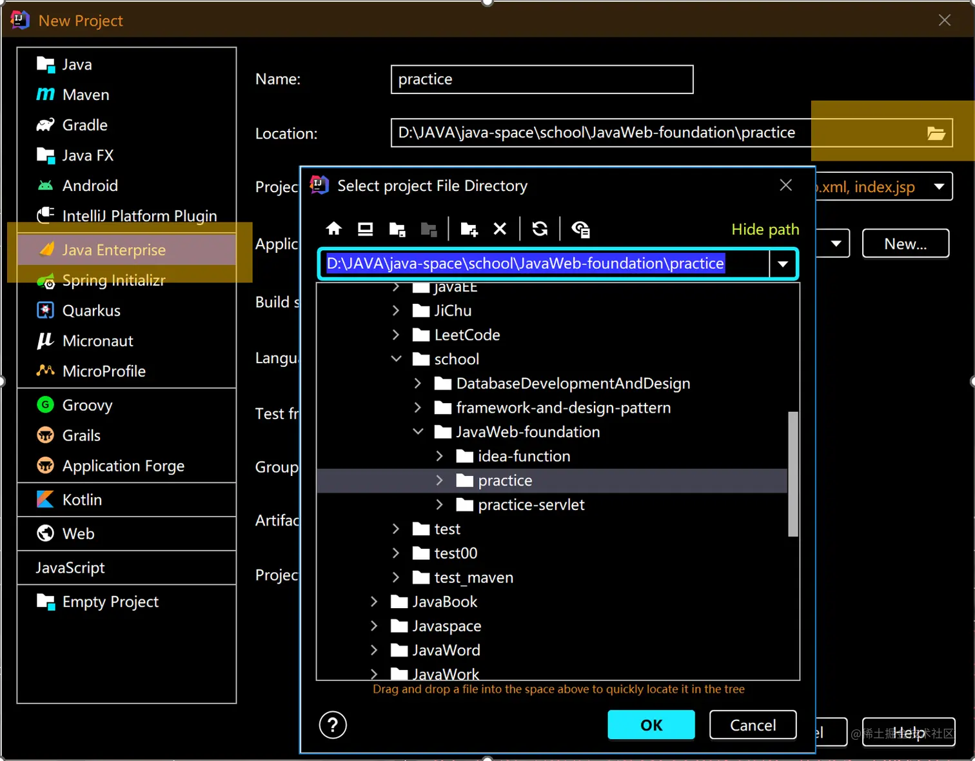Click the Help button in New Project
Viewport: 975px width, 761px height.
(x=909, y=733)
